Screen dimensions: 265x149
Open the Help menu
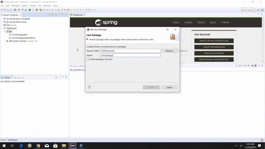(55, 5)
